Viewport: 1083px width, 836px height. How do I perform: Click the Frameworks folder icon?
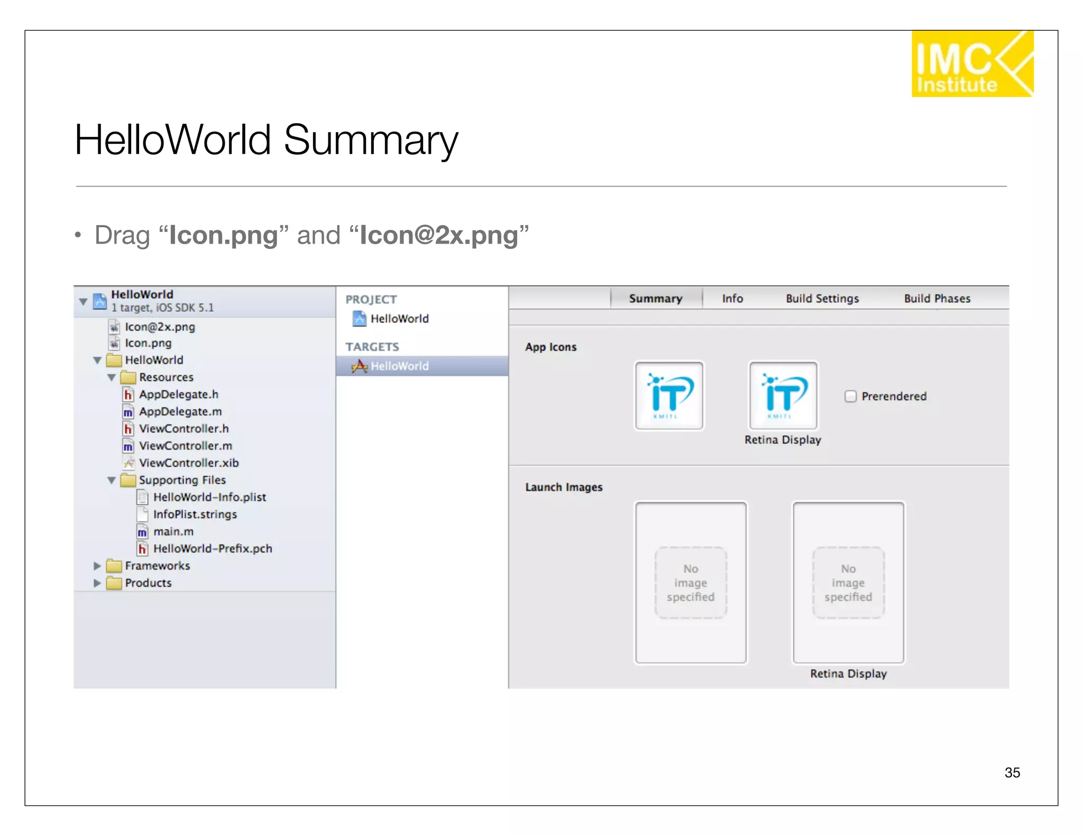coord(114,566)
